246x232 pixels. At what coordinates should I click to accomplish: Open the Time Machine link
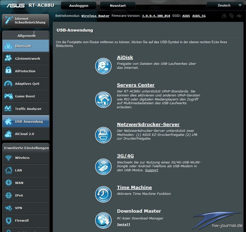134,187
